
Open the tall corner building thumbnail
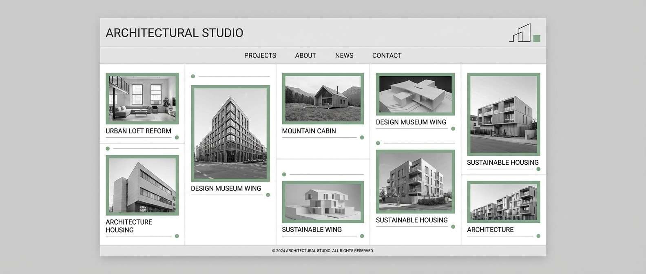[x=230, y=133]
